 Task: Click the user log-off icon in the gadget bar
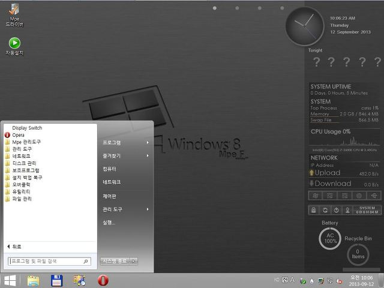point(347,210)
